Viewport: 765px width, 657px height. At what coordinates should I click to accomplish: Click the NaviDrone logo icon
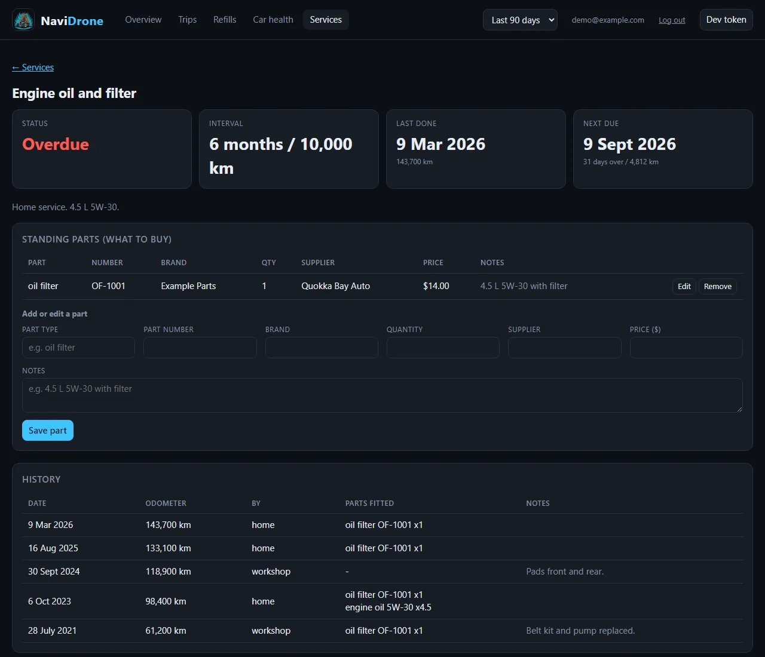coord(23,20)
